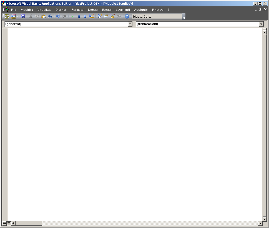269x228 pixels.
Task: Click the (generale) combo box text
Action: (13, 24)
